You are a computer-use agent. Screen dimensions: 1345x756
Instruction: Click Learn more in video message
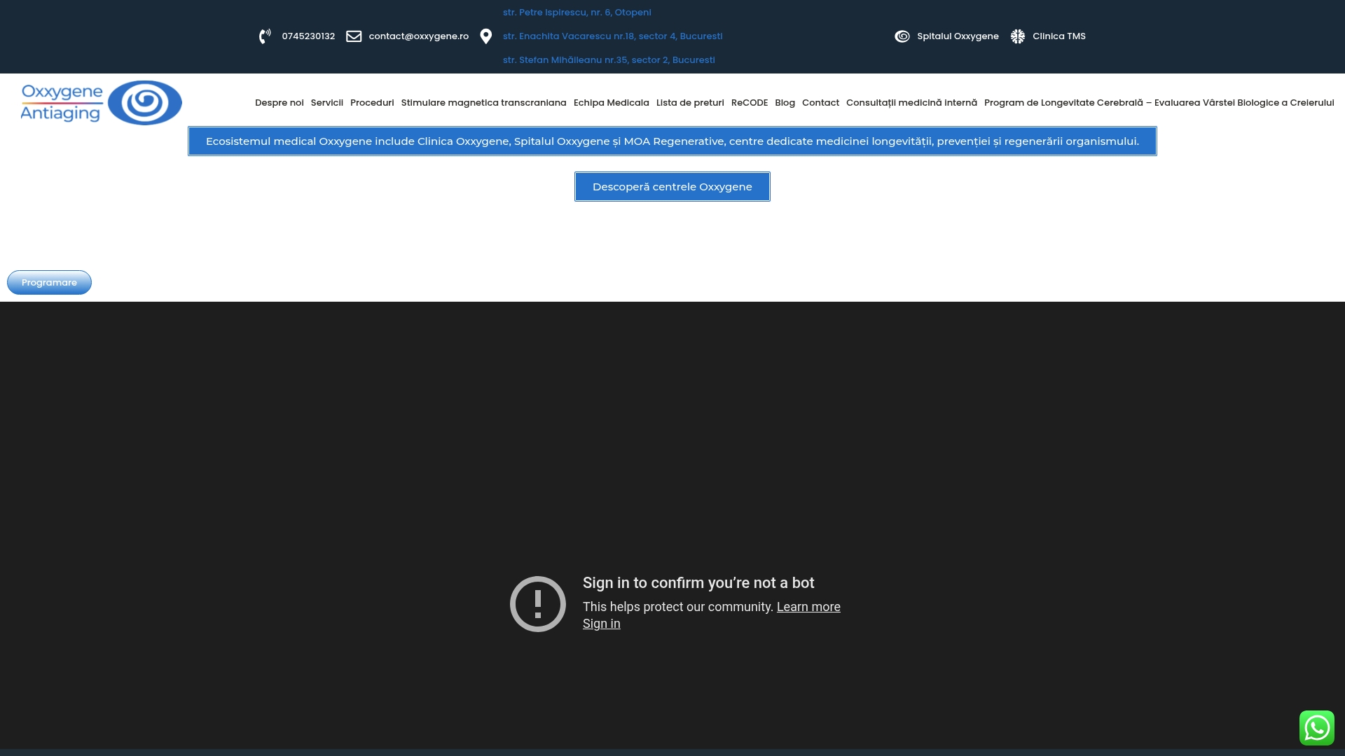(x=808, y=607)
